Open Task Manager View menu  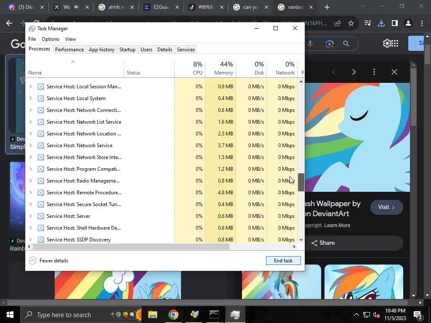(x=70, y=39)
